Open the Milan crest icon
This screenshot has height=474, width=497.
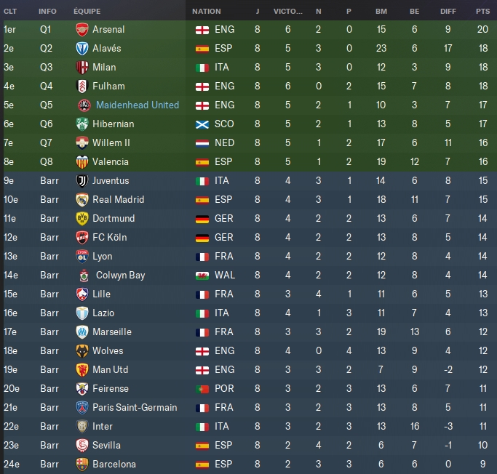click(x=82, y=68)
